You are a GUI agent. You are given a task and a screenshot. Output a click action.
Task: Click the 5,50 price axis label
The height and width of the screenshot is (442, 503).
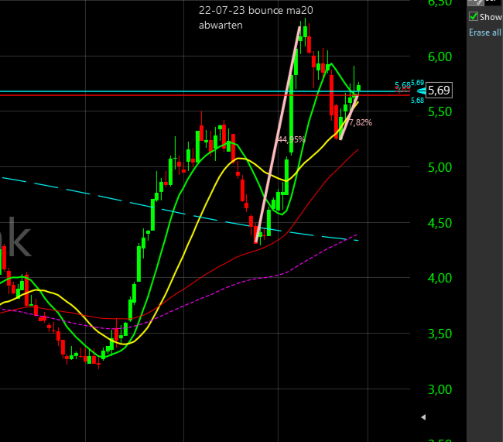(440, 111)
